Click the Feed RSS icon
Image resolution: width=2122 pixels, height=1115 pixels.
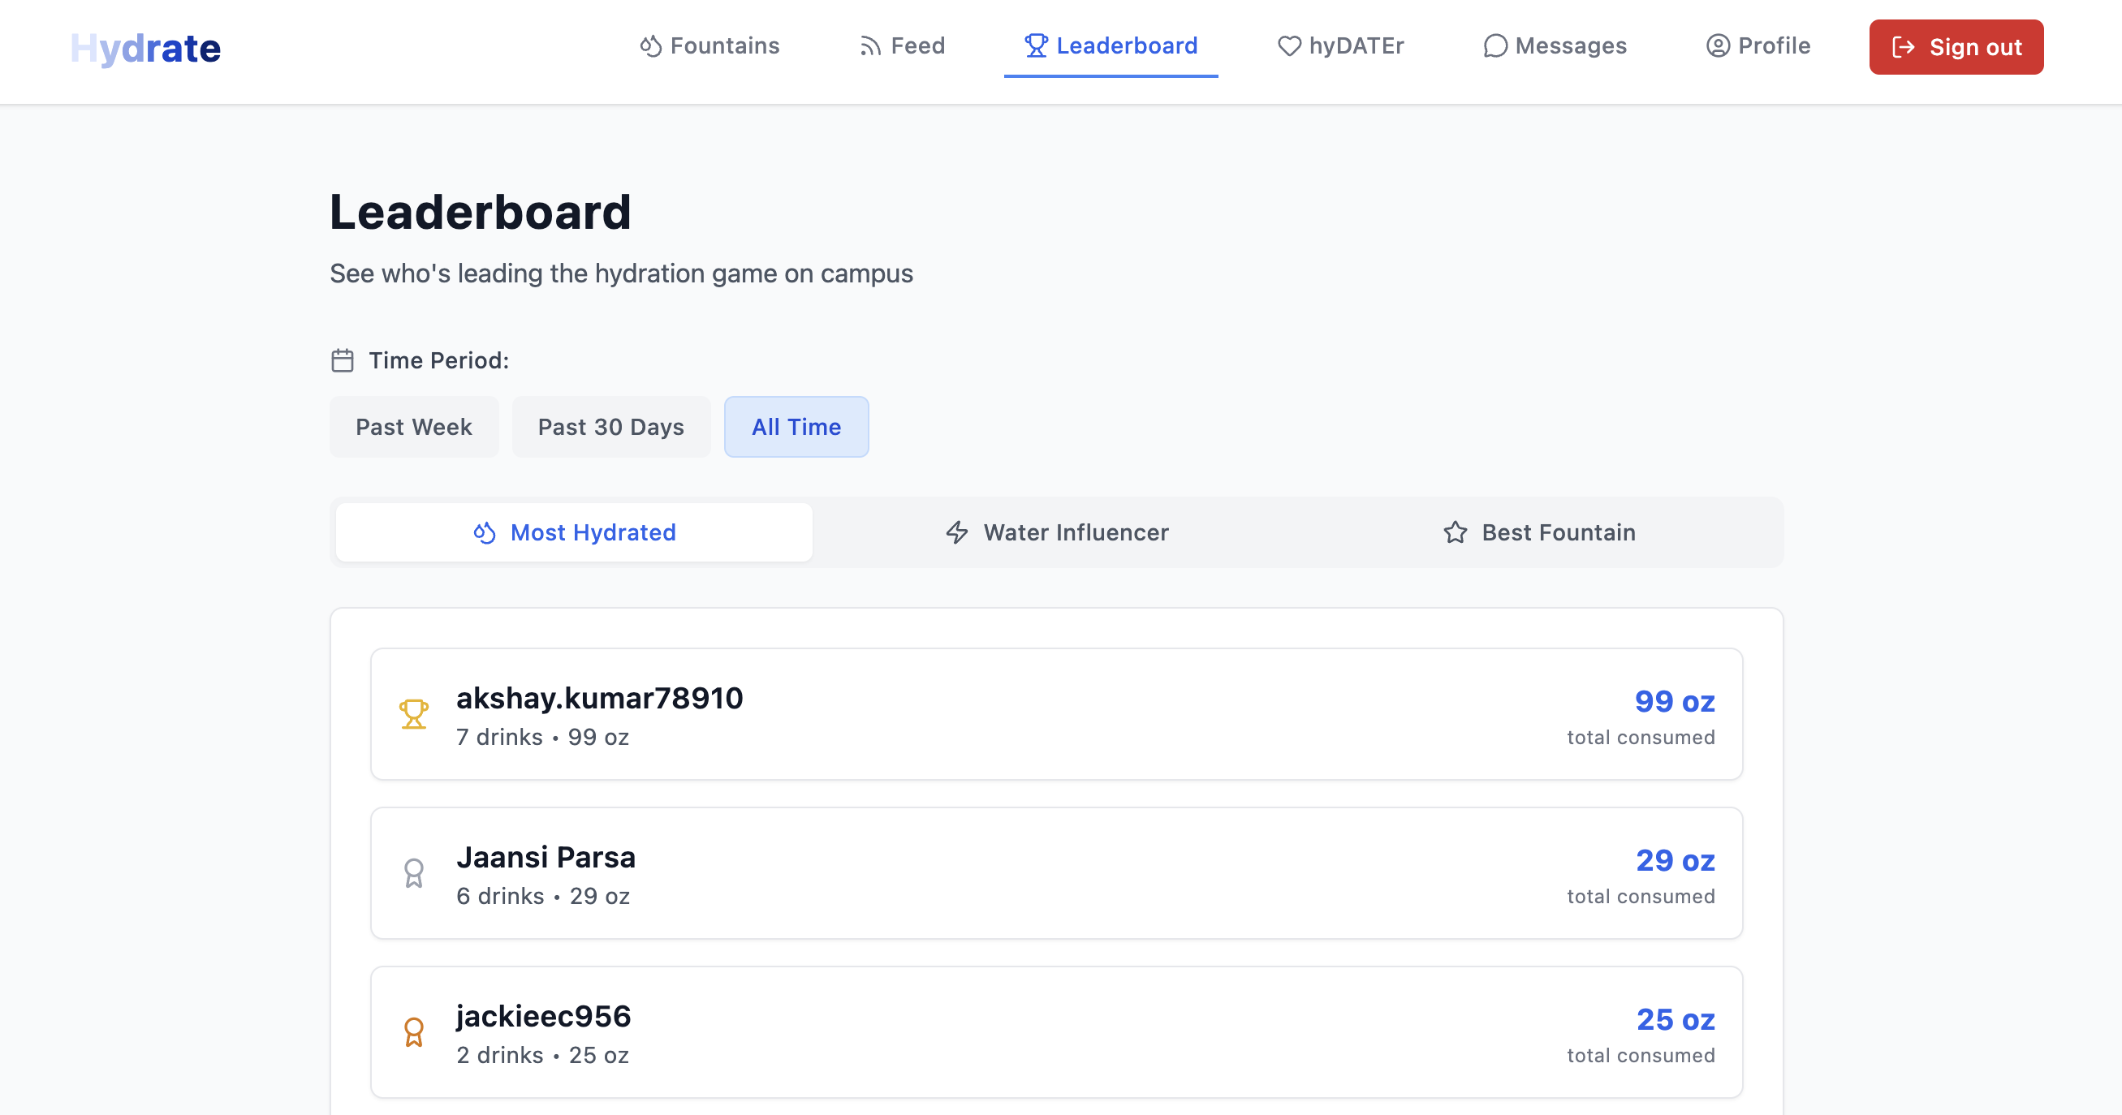(870, 46)
